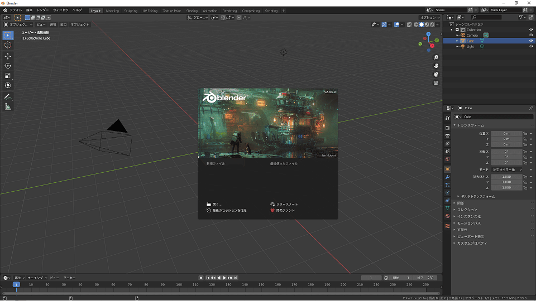Activate the 3D Cursor tool
The height and width of the screenshot is (301, 536).
tap(8, 45)
